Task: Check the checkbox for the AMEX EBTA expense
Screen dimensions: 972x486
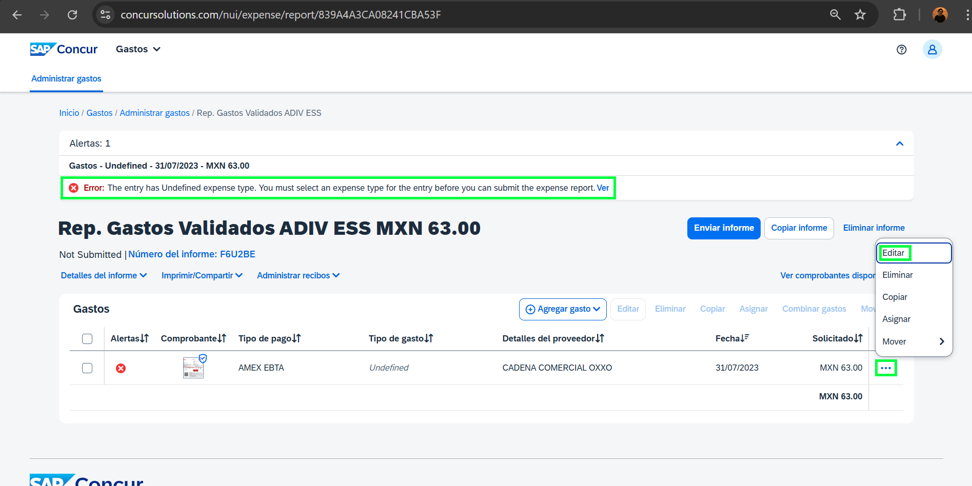Action: click(x=87, y=368)
